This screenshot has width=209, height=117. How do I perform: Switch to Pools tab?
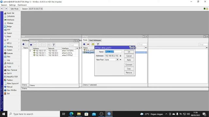pyautogui.click(x=85, y=40)
